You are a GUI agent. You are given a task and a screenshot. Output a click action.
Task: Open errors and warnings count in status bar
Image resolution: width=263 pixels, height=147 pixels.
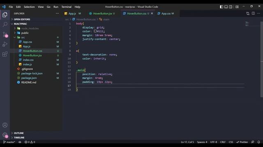(x=30, y=142)
